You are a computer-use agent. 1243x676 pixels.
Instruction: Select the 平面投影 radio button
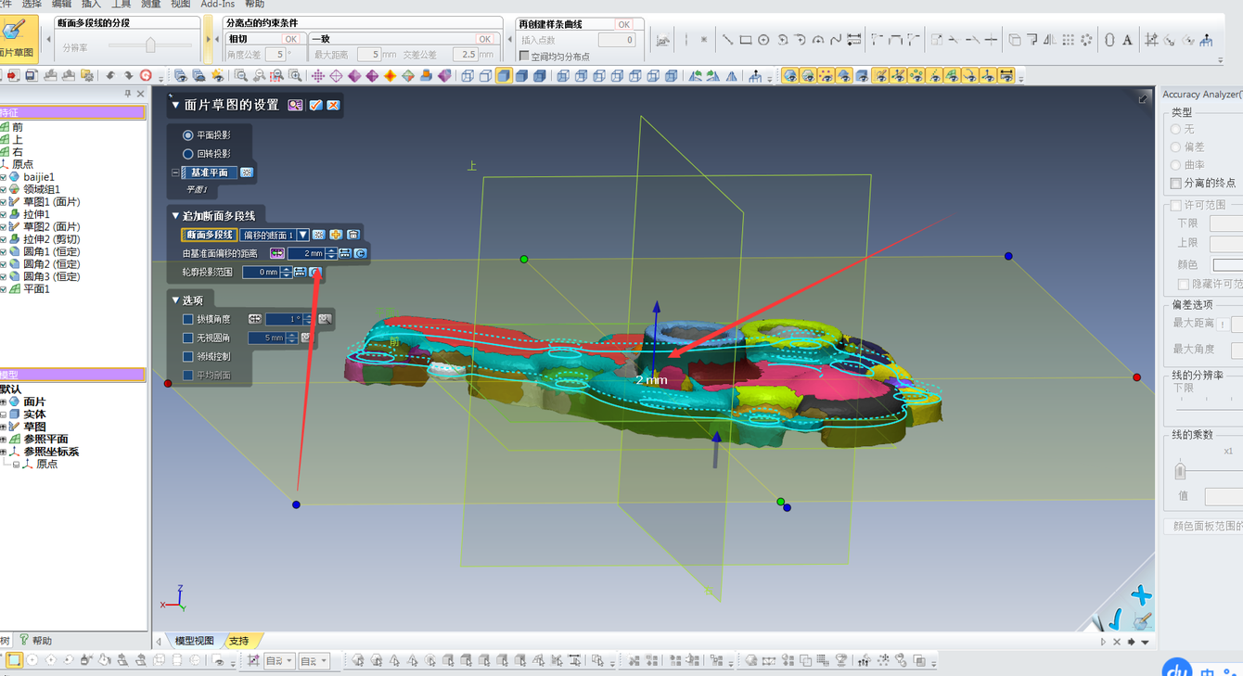[x=188, y=135]
